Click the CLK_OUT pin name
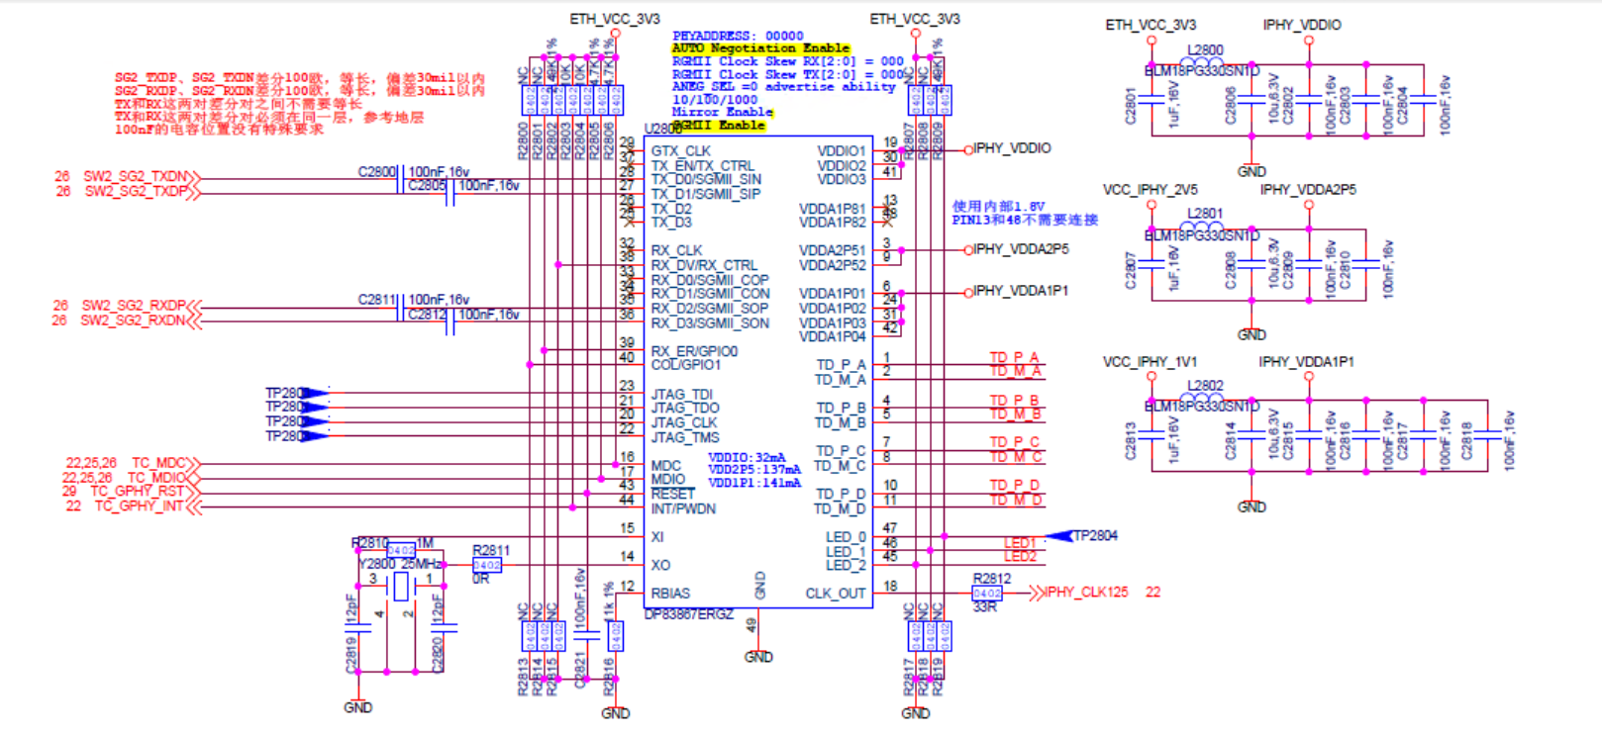This screenshot has width=1602, height=735. point(836,594)
